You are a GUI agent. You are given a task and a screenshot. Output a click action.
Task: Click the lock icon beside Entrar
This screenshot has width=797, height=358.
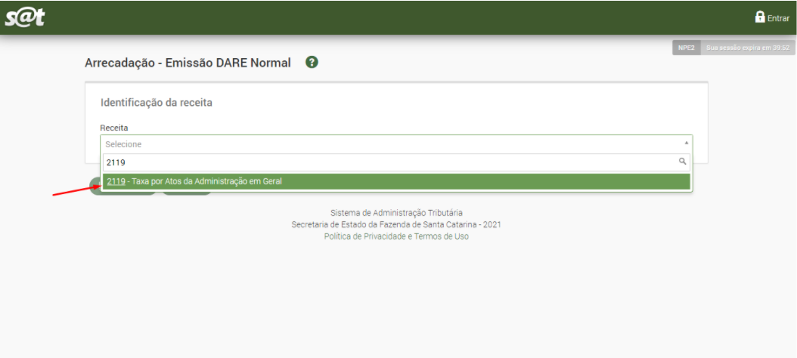[760, 17]
